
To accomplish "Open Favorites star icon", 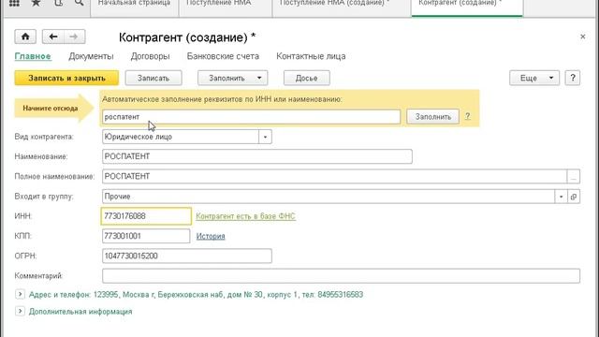I will [x=36, y=3].
